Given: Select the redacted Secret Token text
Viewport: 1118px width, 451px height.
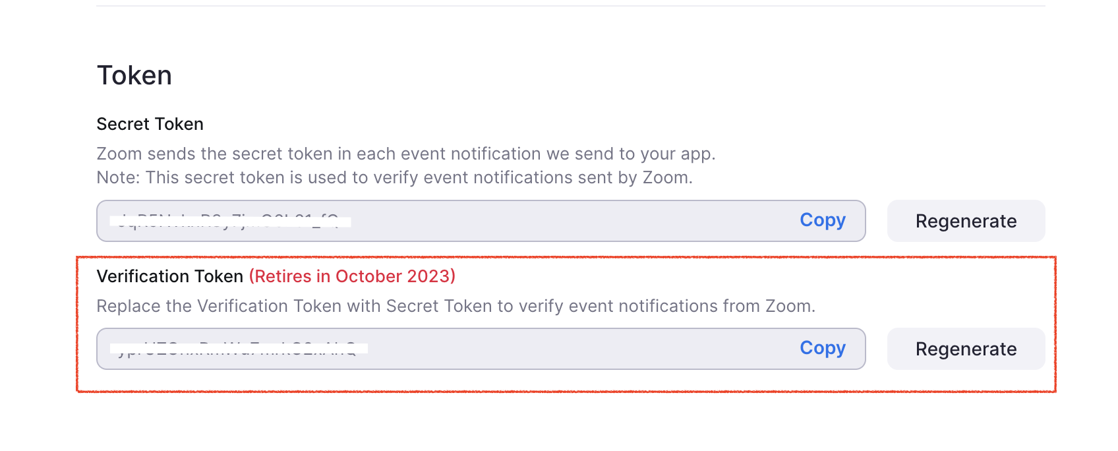Looking at the screenshot, I should [x=230, y=221].
